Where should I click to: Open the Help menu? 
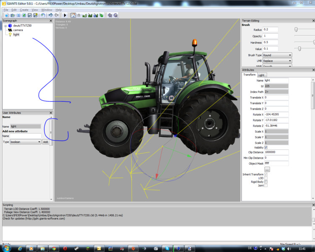tap(59, 10)
